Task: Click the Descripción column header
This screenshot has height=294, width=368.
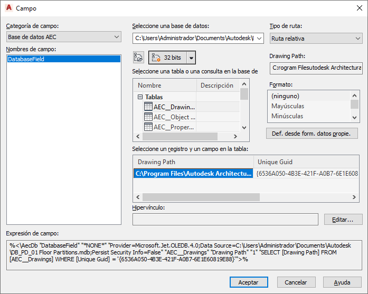Action: [x=218, y=86]
